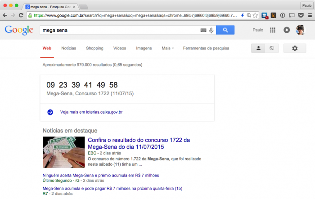Reload the page with the refresh icon
The image size is (315, 199).
coord(21,15)
